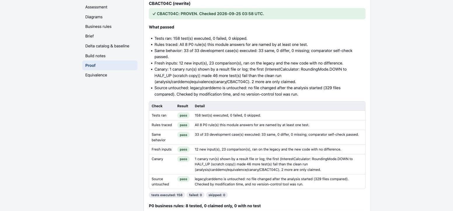The height and width of the screenshot is (211, 453).
Task: Click the 'Fresh inputs' table cell
Action: (x=162, y=149)
